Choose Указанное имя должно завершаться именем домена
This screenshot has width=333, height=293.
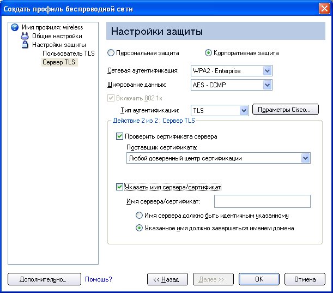click(x=139, y=228)
